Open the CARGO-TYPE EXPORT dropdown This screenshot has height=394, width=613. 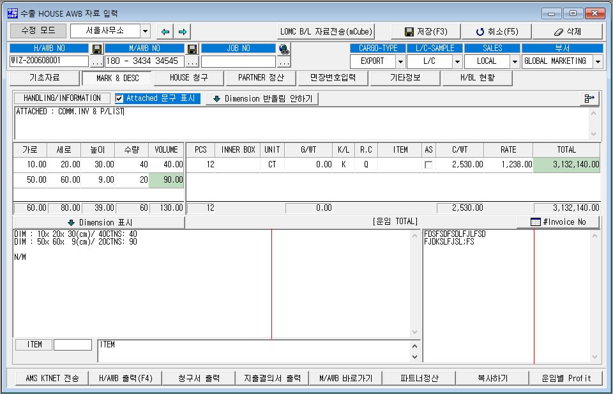coord(400,61)
